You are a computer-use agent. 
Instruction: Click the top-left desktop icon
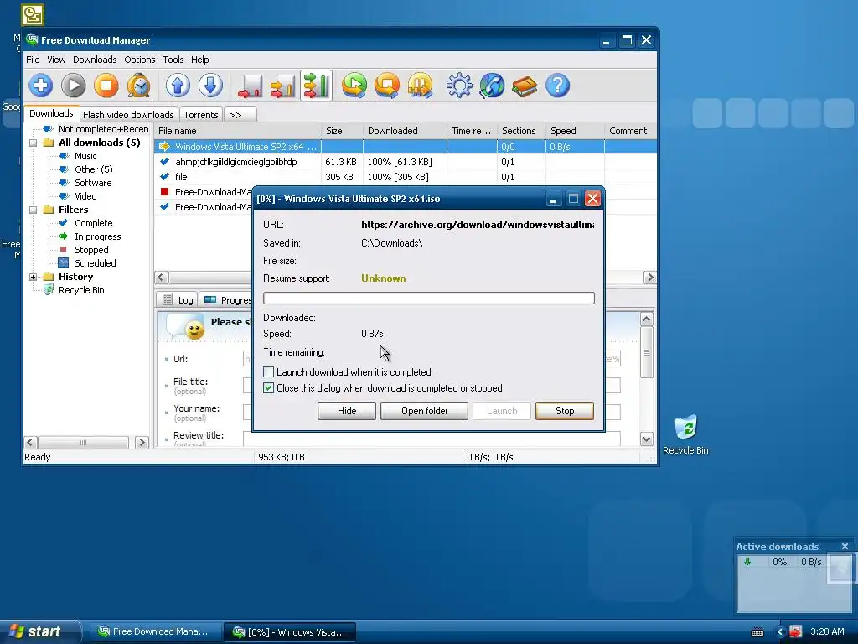[33, 15]
